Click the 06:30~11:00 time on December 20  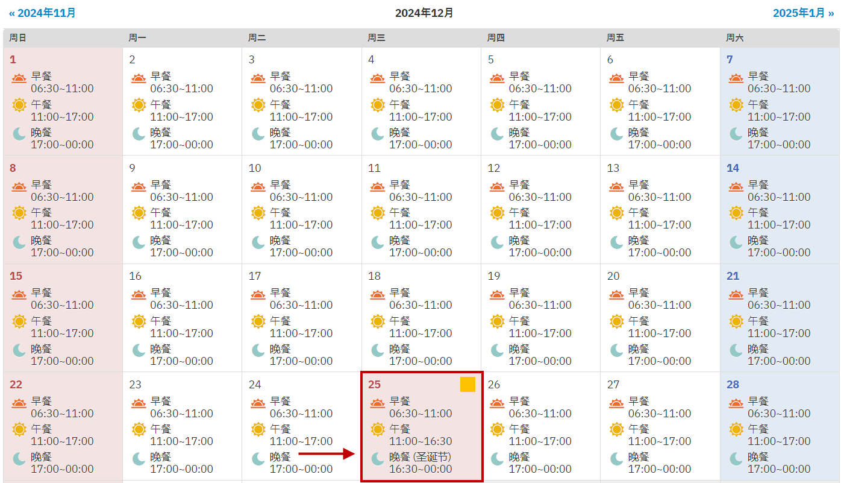pos(660,305)
